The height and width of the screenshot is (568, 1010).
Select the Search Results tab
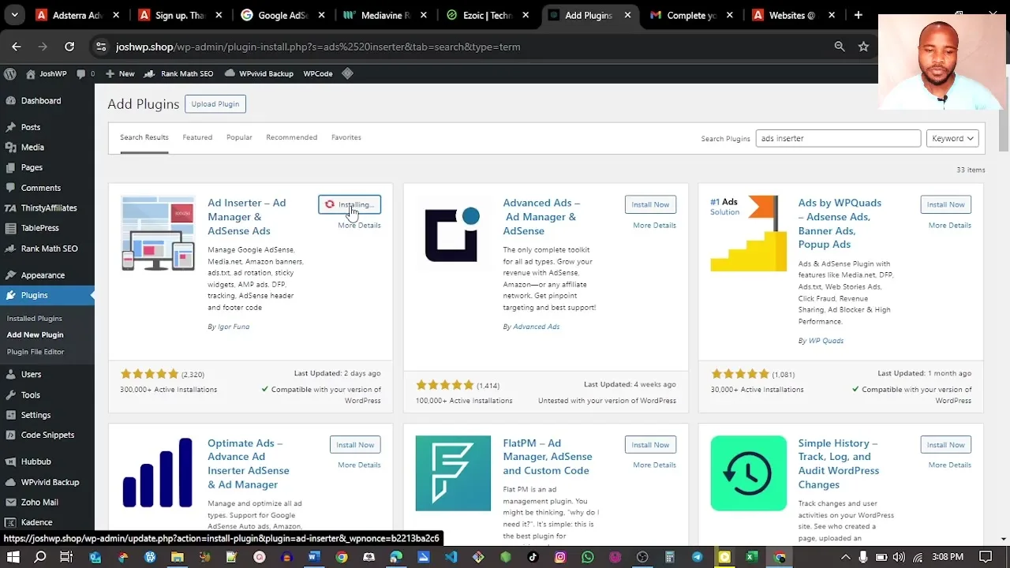(144, 137)
